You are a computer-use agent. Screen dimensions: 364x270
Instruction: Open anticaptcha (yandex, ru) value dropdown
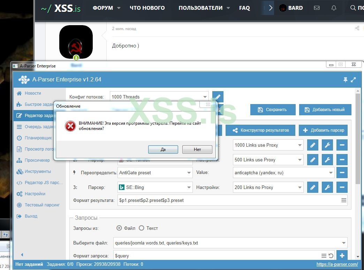[x=283, y=173]
